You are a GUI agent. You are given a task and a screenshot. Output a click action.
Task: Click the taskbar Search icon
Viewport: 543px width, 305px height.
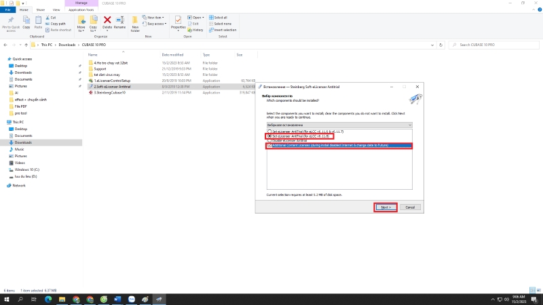(x=20, y=299)
